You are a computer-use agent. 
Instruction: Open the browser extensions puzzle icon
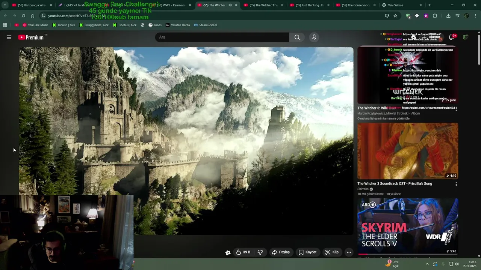coord(435,16)
